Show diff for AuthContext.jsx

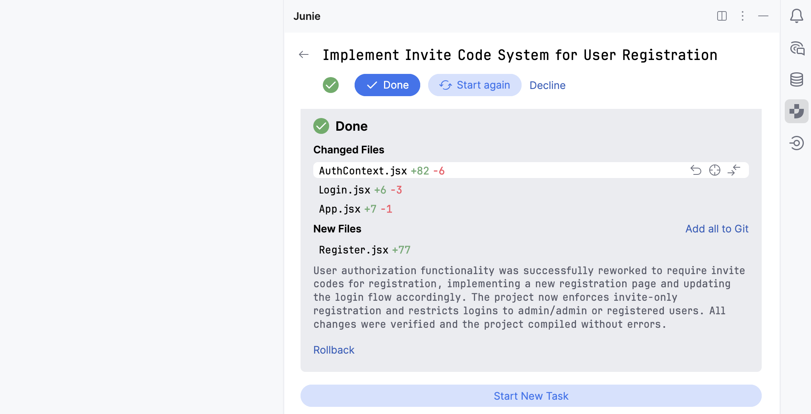pyautogui.click(x=733, y=170)
